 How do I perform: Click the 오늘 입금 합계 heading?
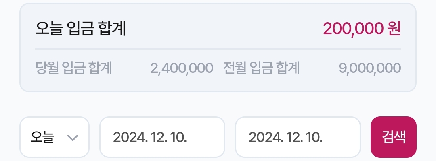pyautogui.click(x=81, y=29)
